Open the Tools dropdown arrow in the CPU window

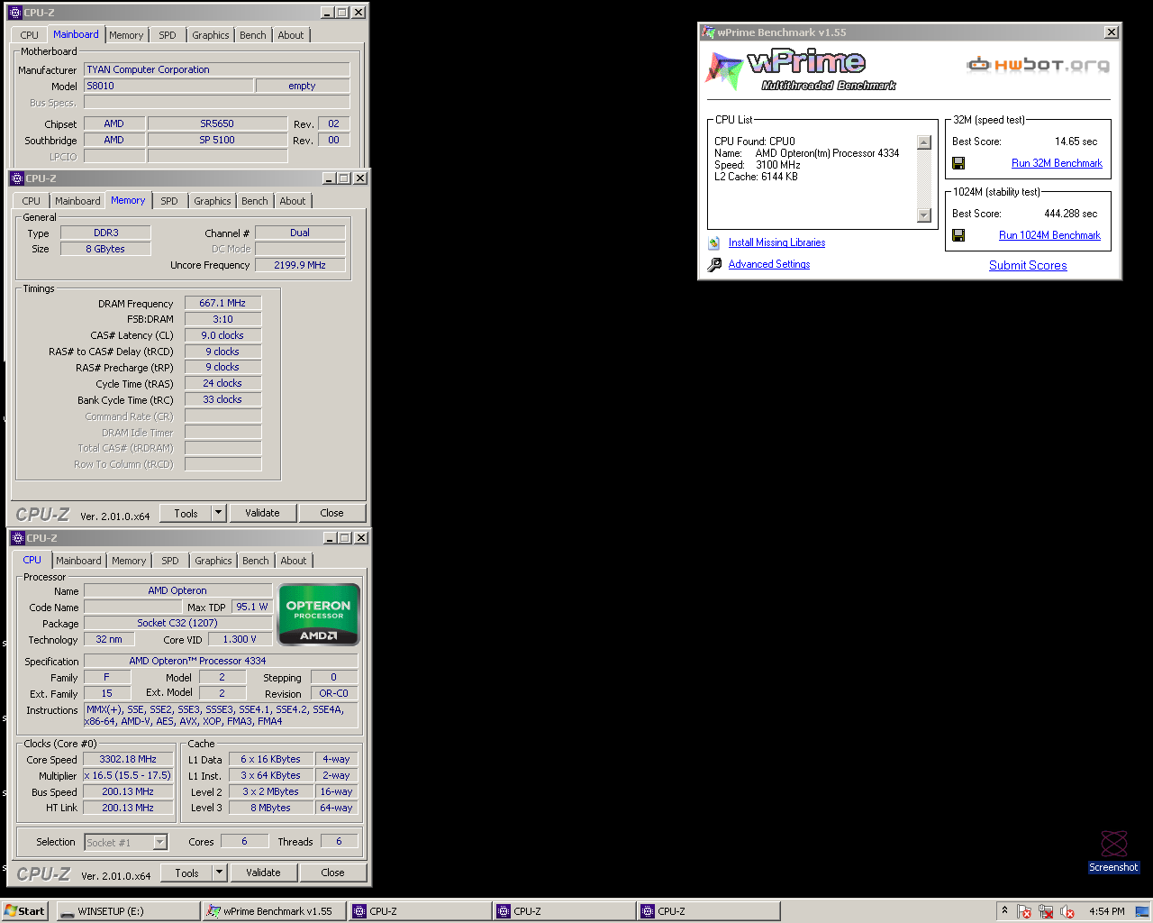tap(219, 873)
